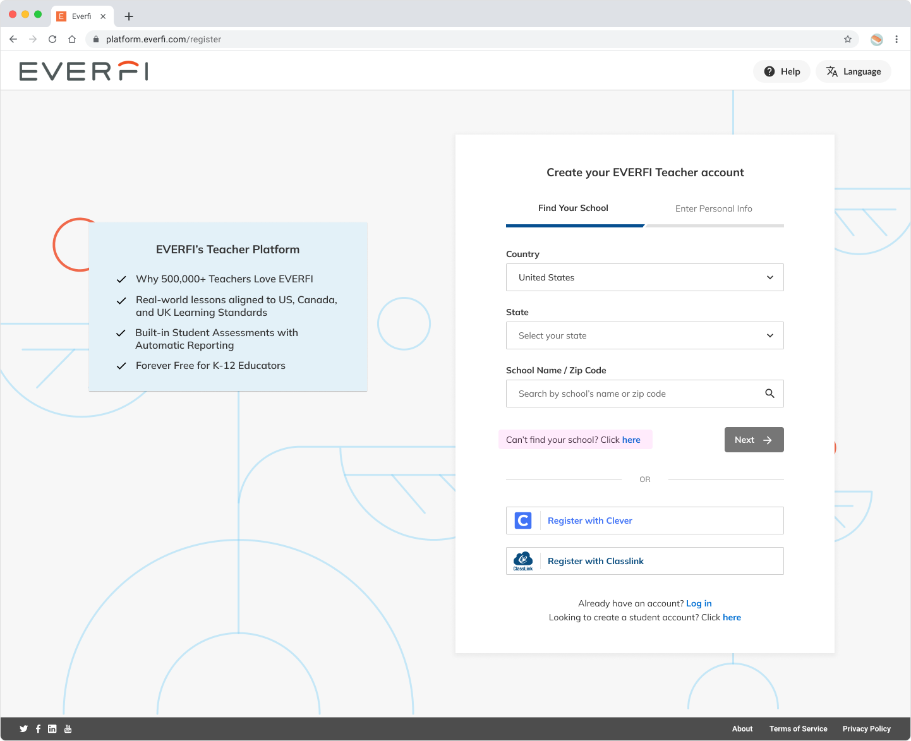Click the 'Create your EVERFI Teacher account' heading
911x741 pixels.
[x=645, y=172]
